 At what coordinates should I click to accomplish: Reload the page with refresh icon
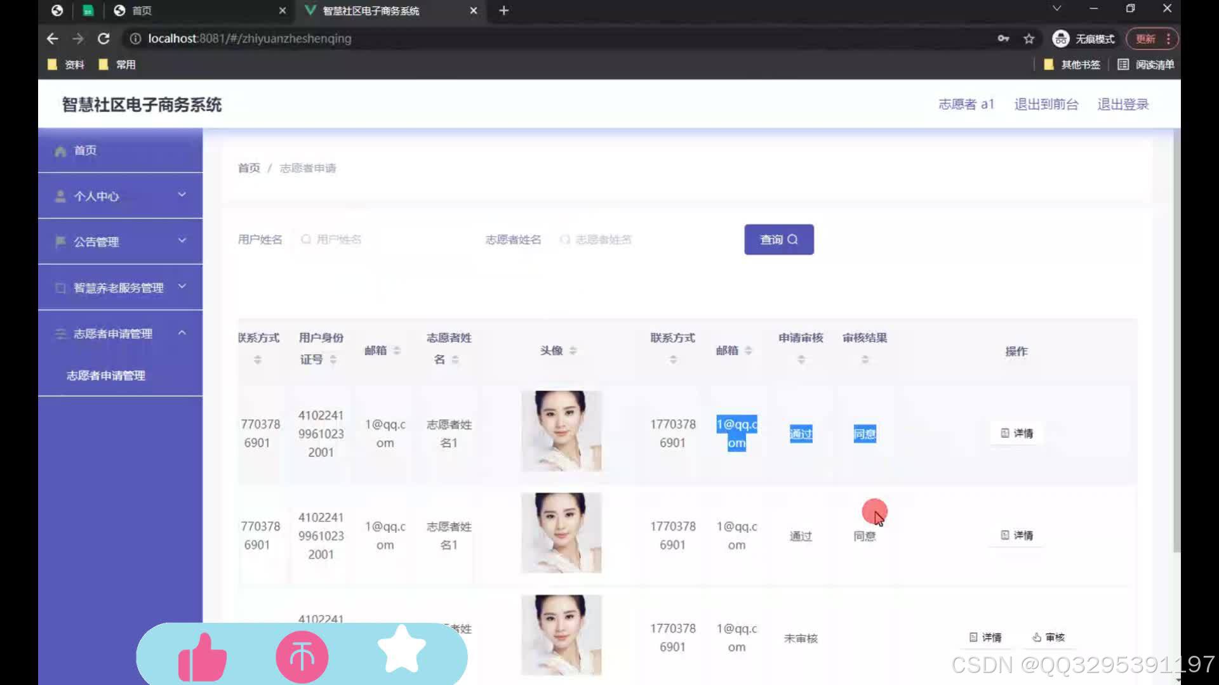point(103,39)
